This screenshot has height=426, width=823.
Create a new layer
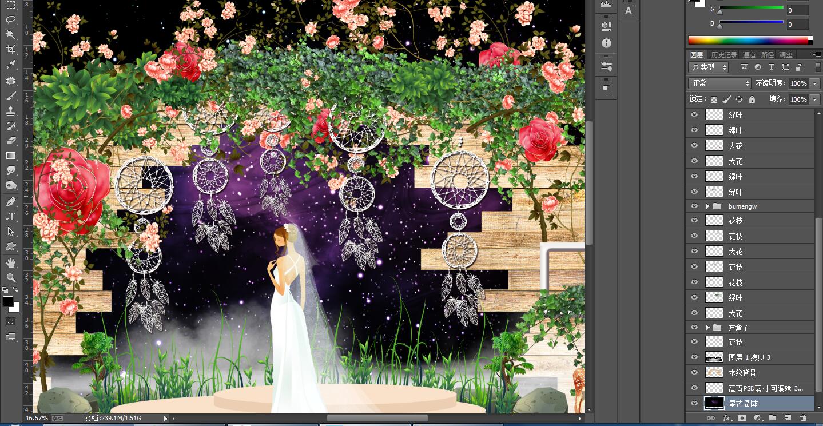point(788,419)
